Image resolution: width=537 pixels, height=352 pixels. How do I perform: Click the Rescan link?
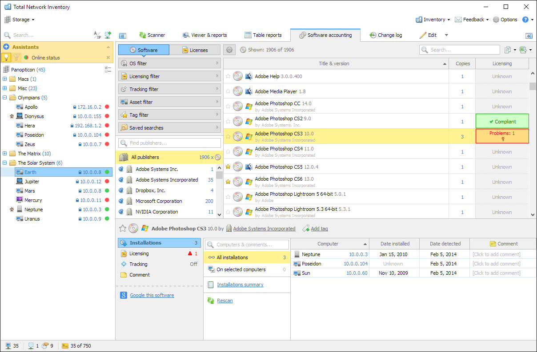click(224, 301)
